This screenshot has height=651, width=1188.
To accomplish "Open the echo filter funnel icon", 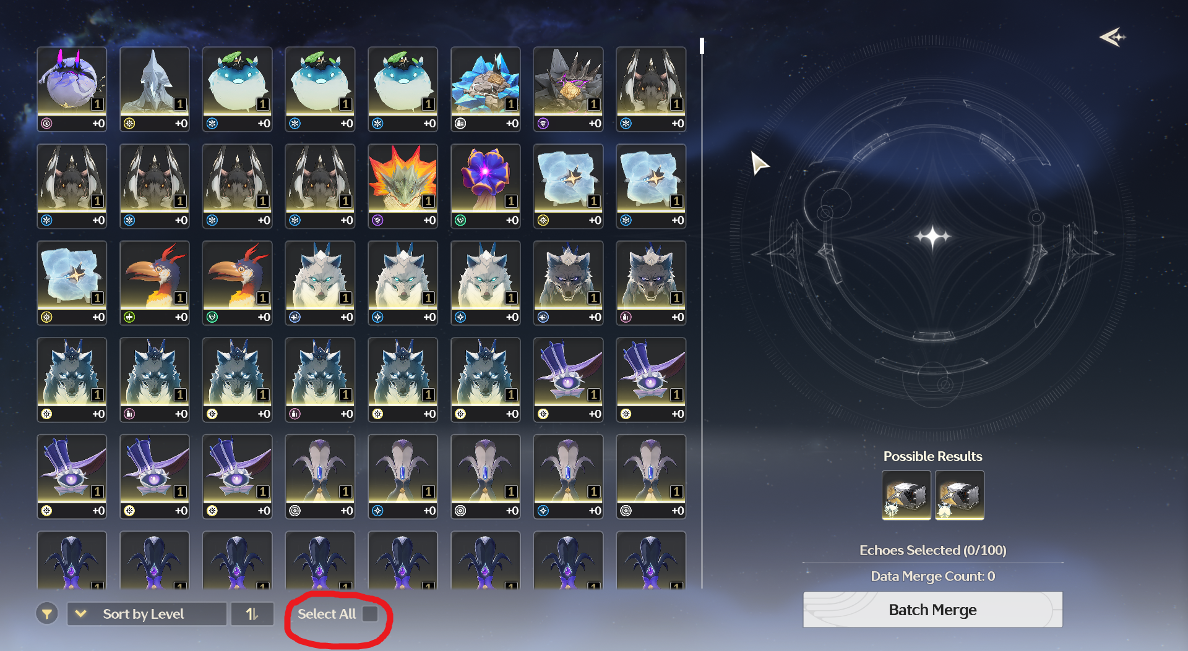I will point(47,614).
